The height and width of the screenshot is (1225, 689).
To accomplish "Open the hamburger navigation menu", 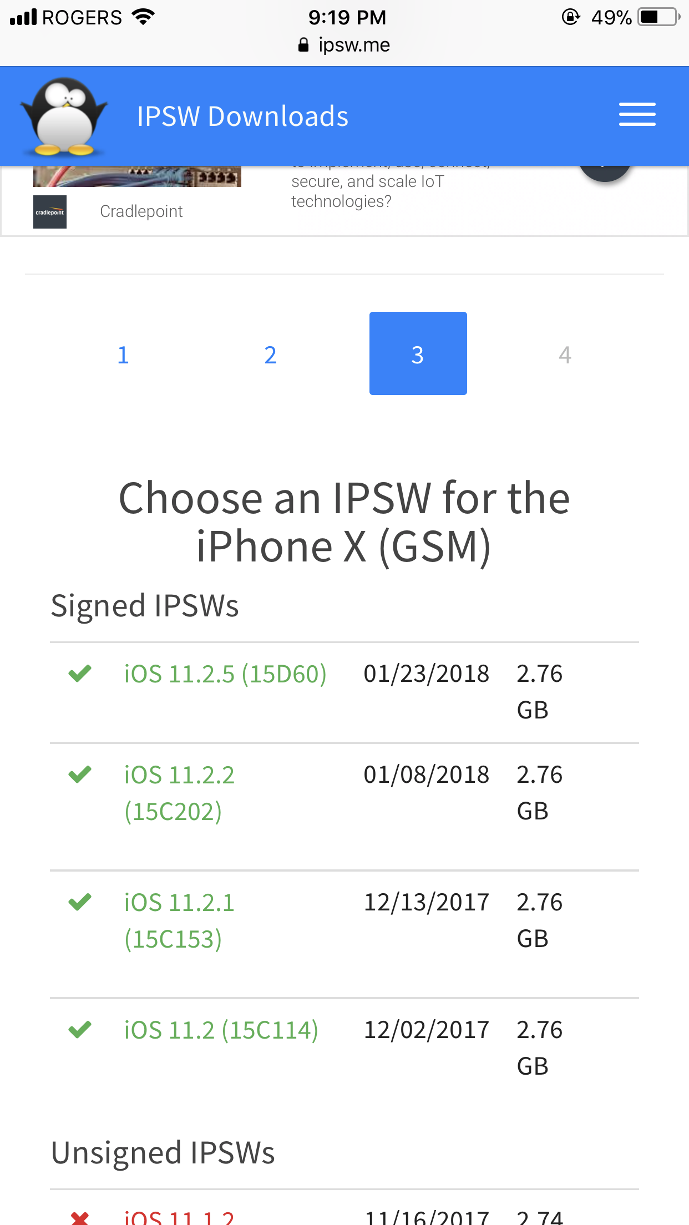I will [x=637, y=115].
